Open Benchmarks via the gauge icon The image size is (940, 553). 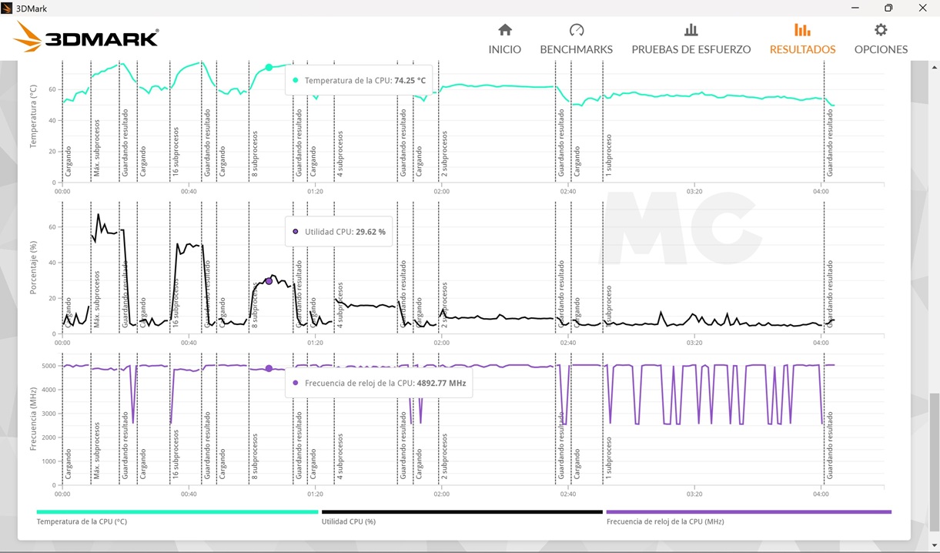point(577,30)
